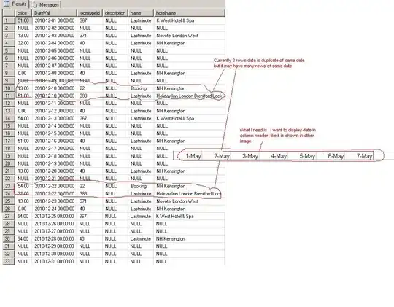The height and width of the screenshot is (307, 394).
Task: Click roomtypeid 383 in row 11
Action: (x=83, y=96)
